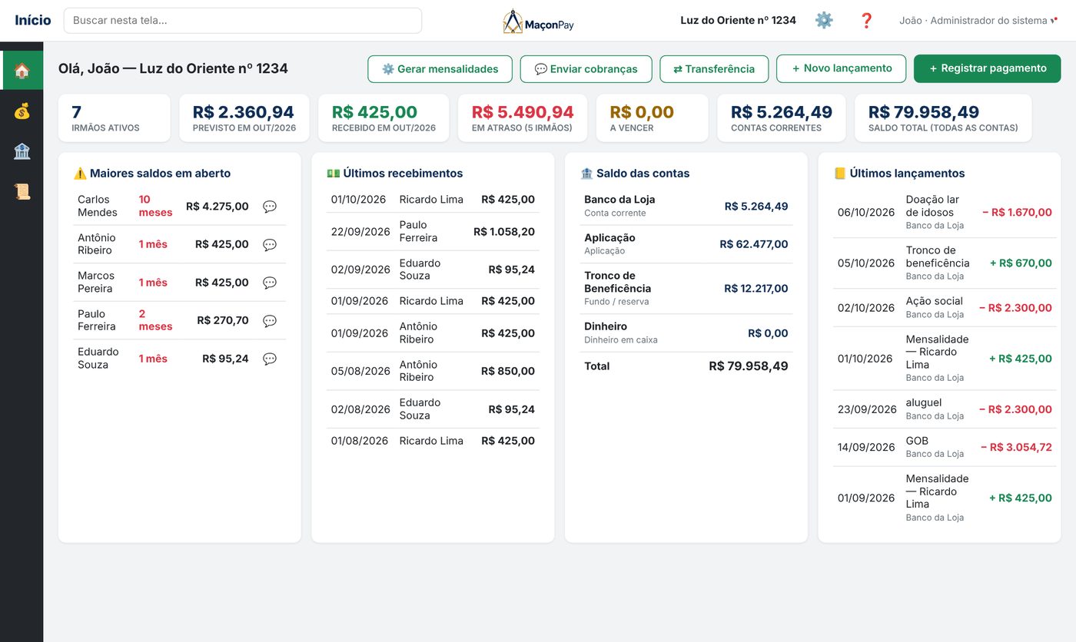Click chat icon for Marcos Pereira
Screen dimensions: 1076x642
click(x=270, y=283)
